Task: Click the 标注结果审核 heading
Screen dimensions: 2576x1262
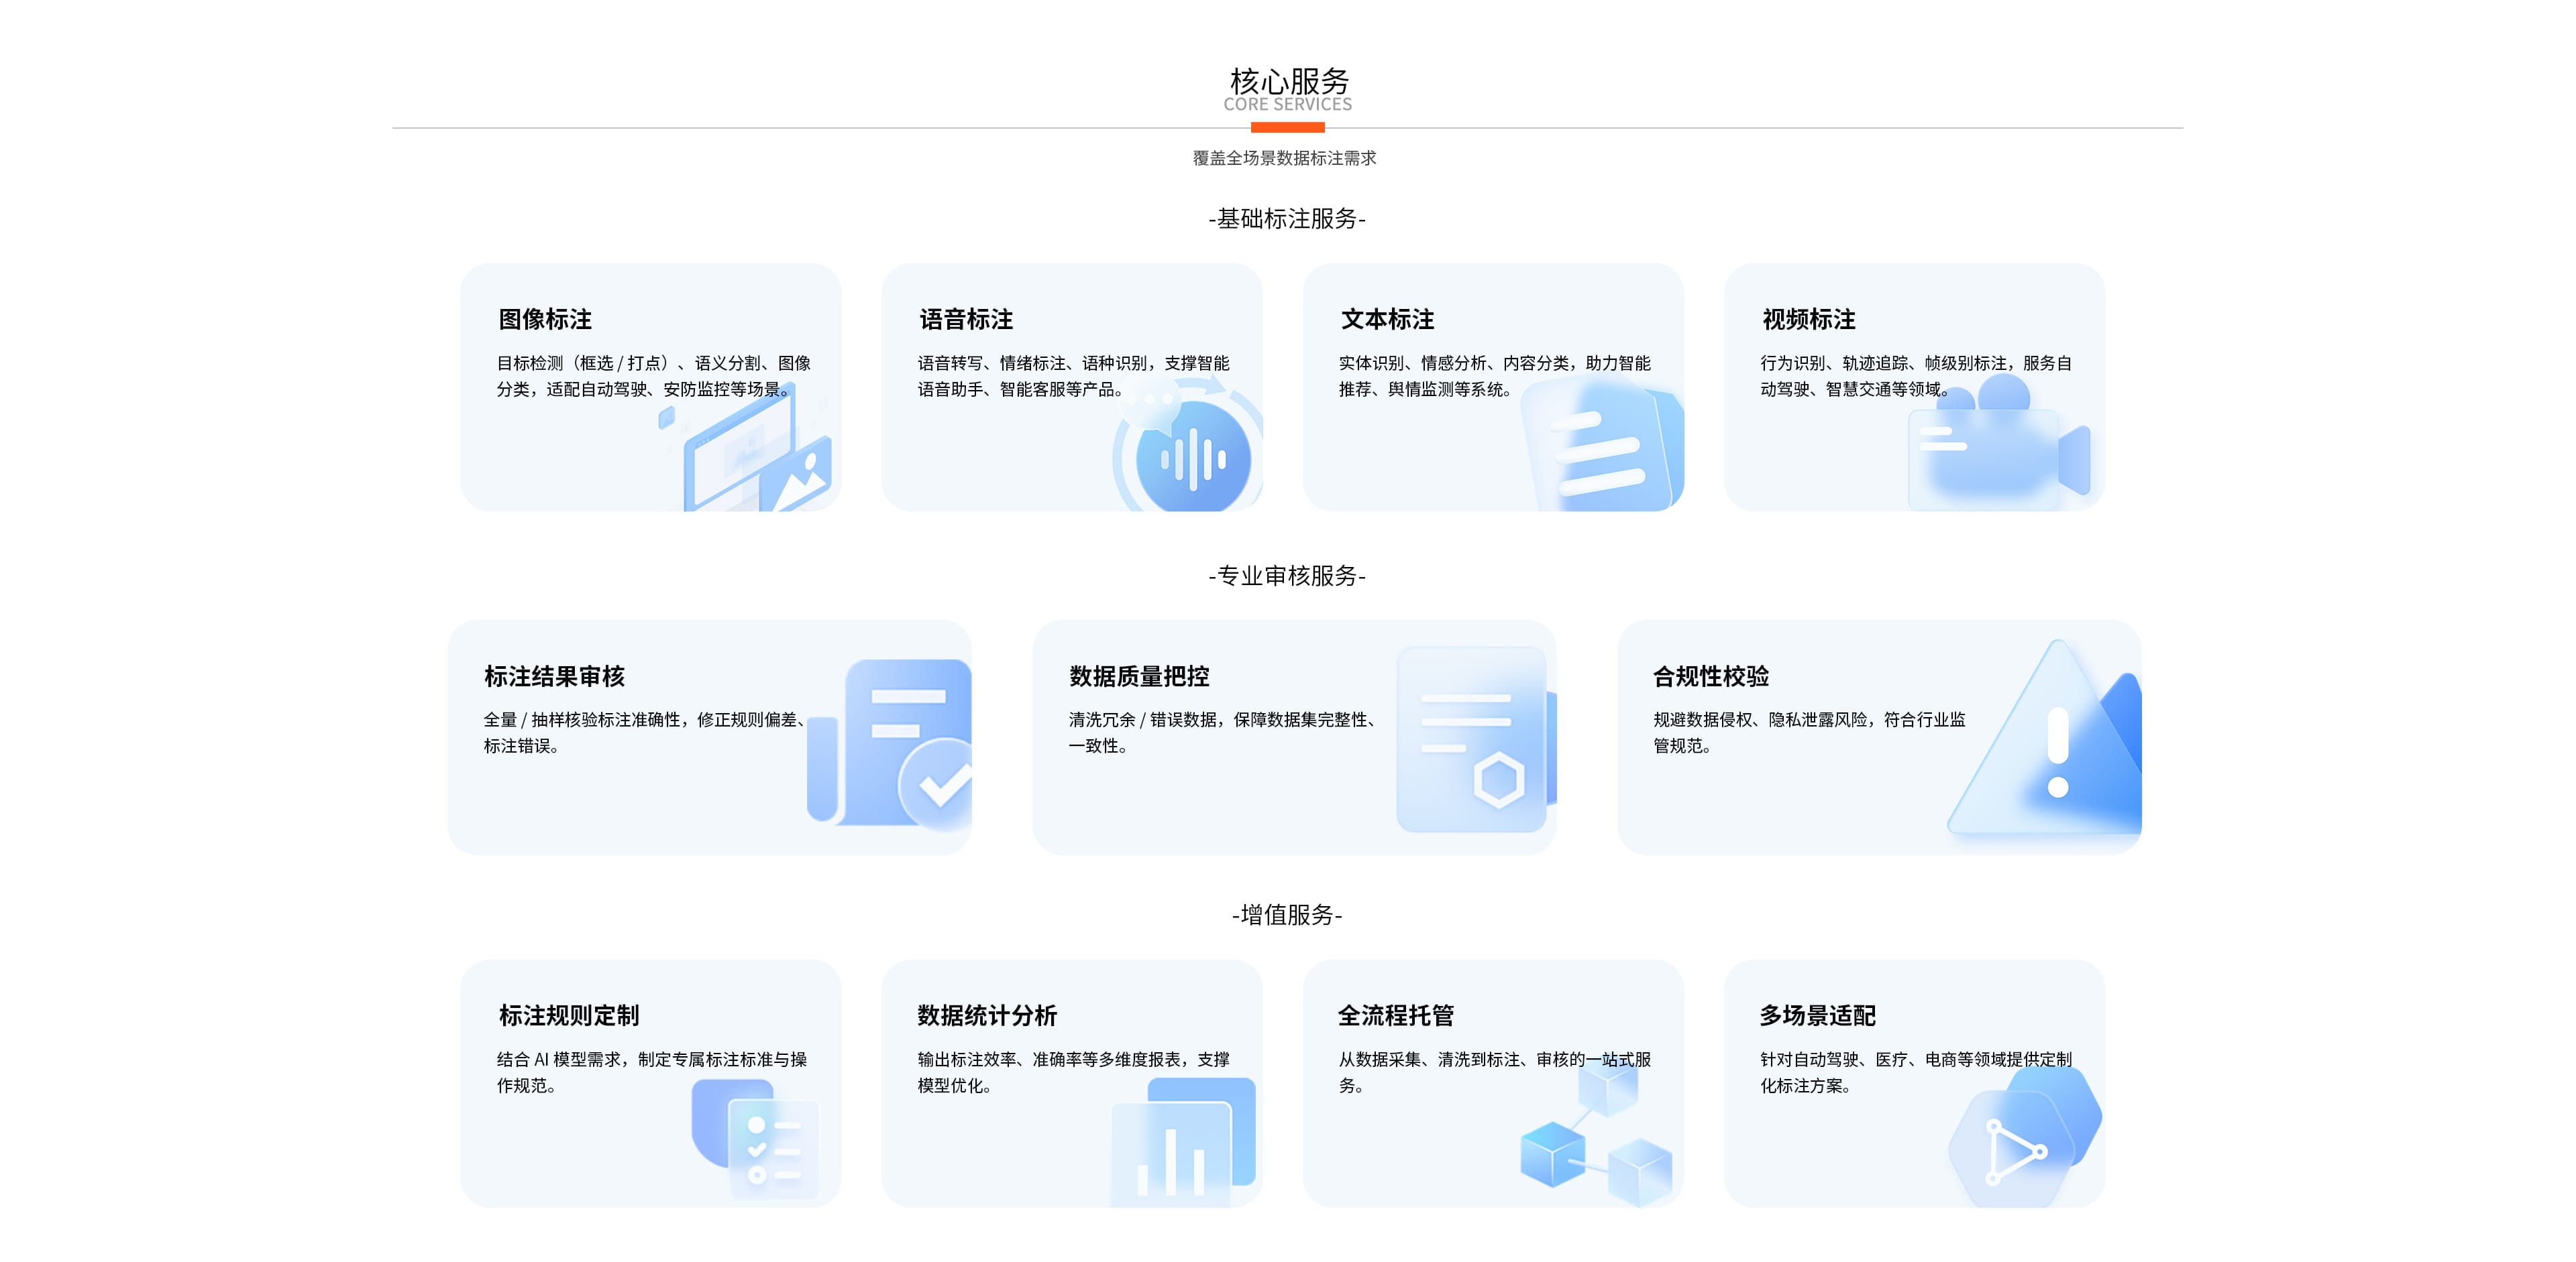Action: (x=554, y=676)
